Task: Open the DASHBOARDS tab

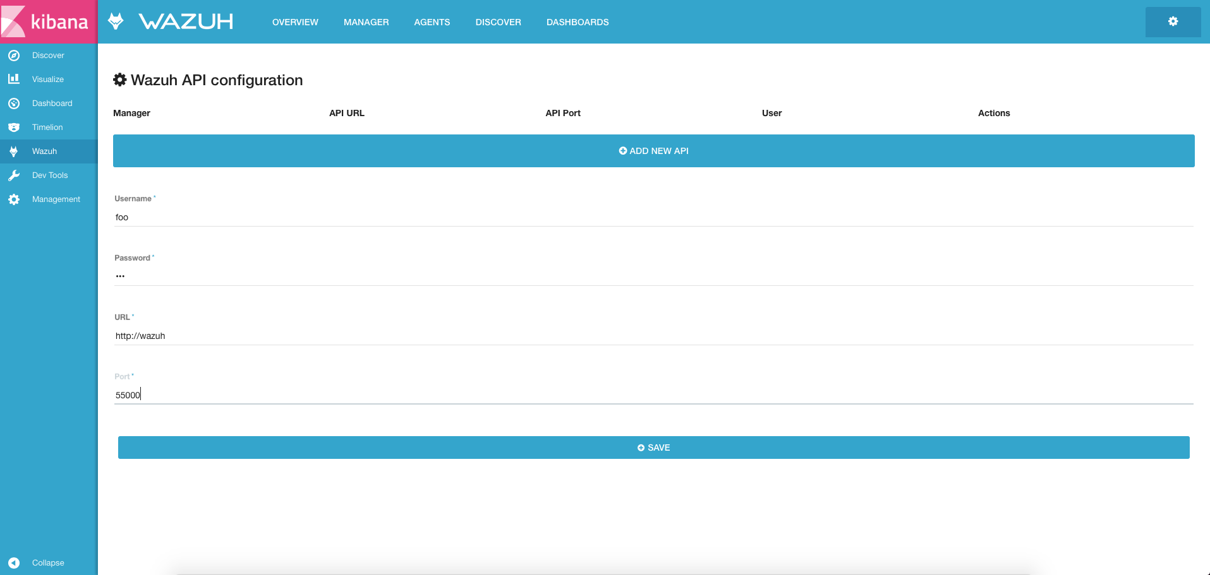Action: [578, 22]
